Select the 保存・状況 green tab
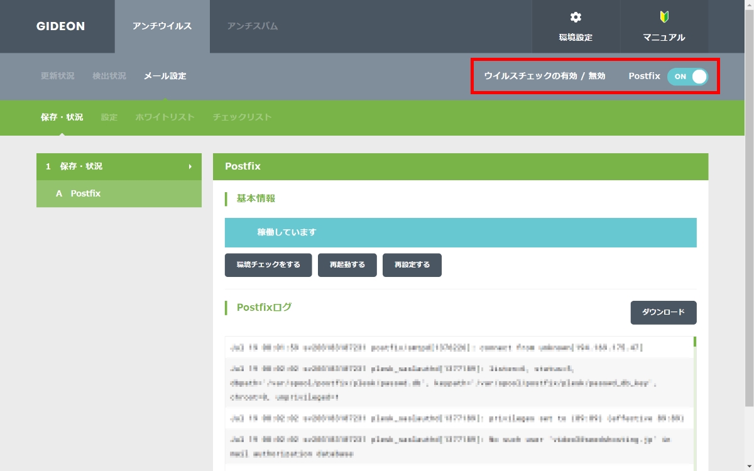Viewport: 754px width, 471px height. coord(62,117)
